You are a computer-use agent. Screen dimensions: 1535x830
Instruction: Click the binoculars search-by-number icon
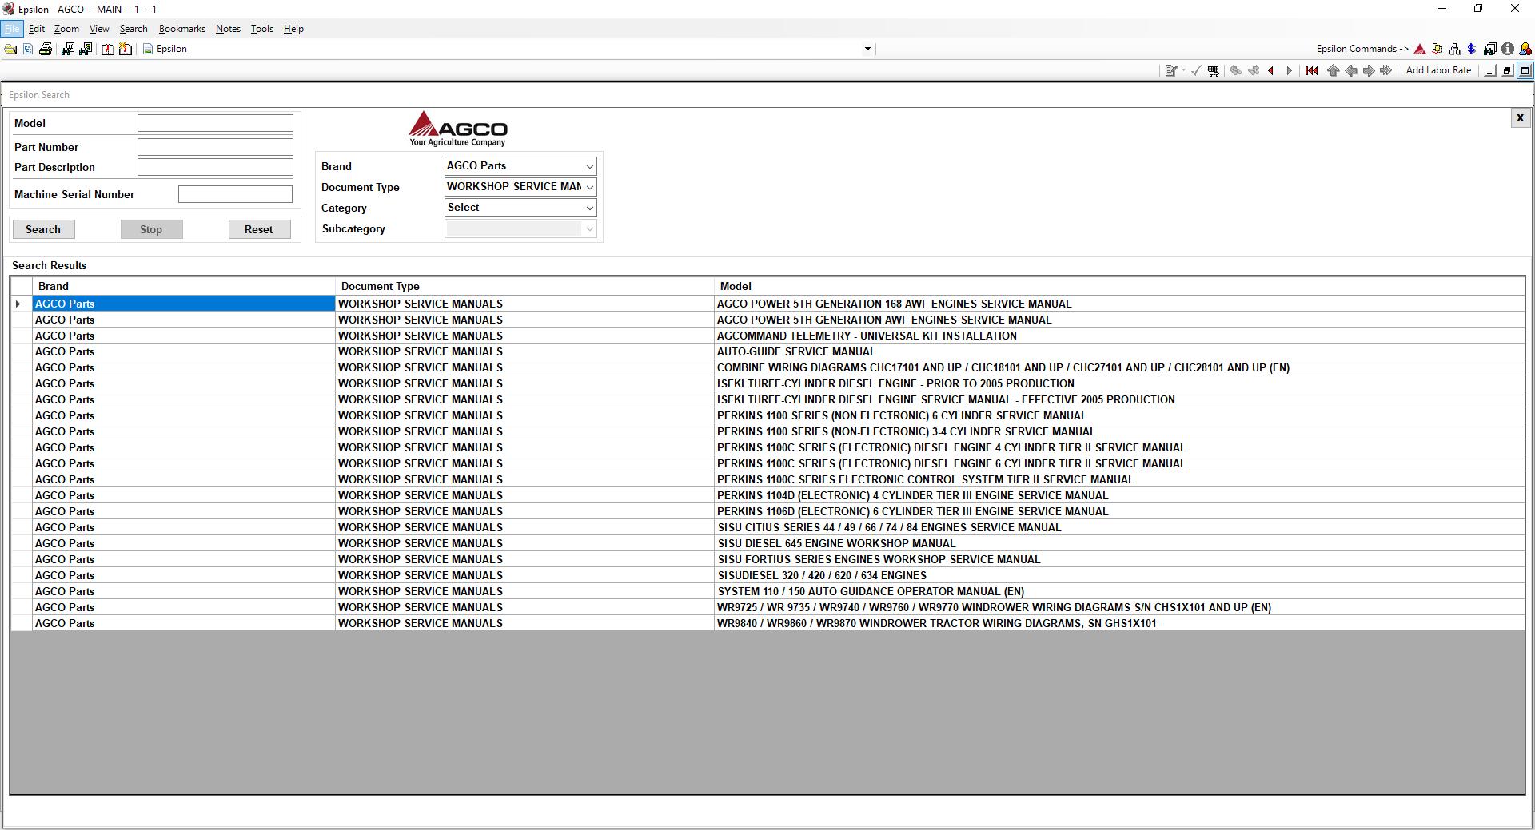point(67,49)
